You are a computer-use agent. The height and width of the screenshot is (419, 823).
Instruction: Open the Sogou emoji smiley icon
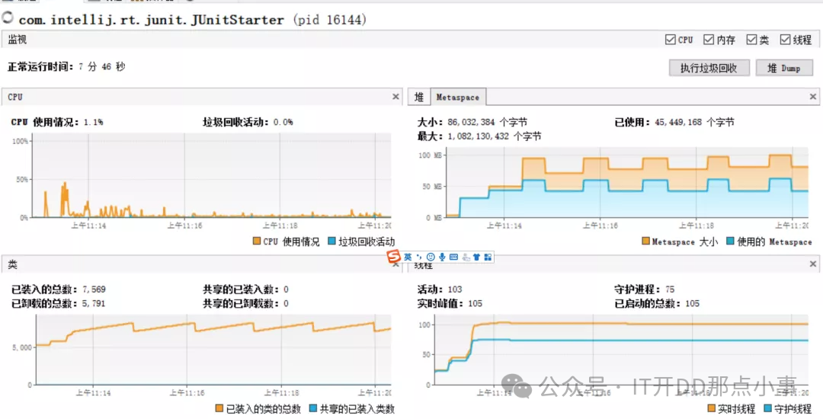[x=431, y=257]
